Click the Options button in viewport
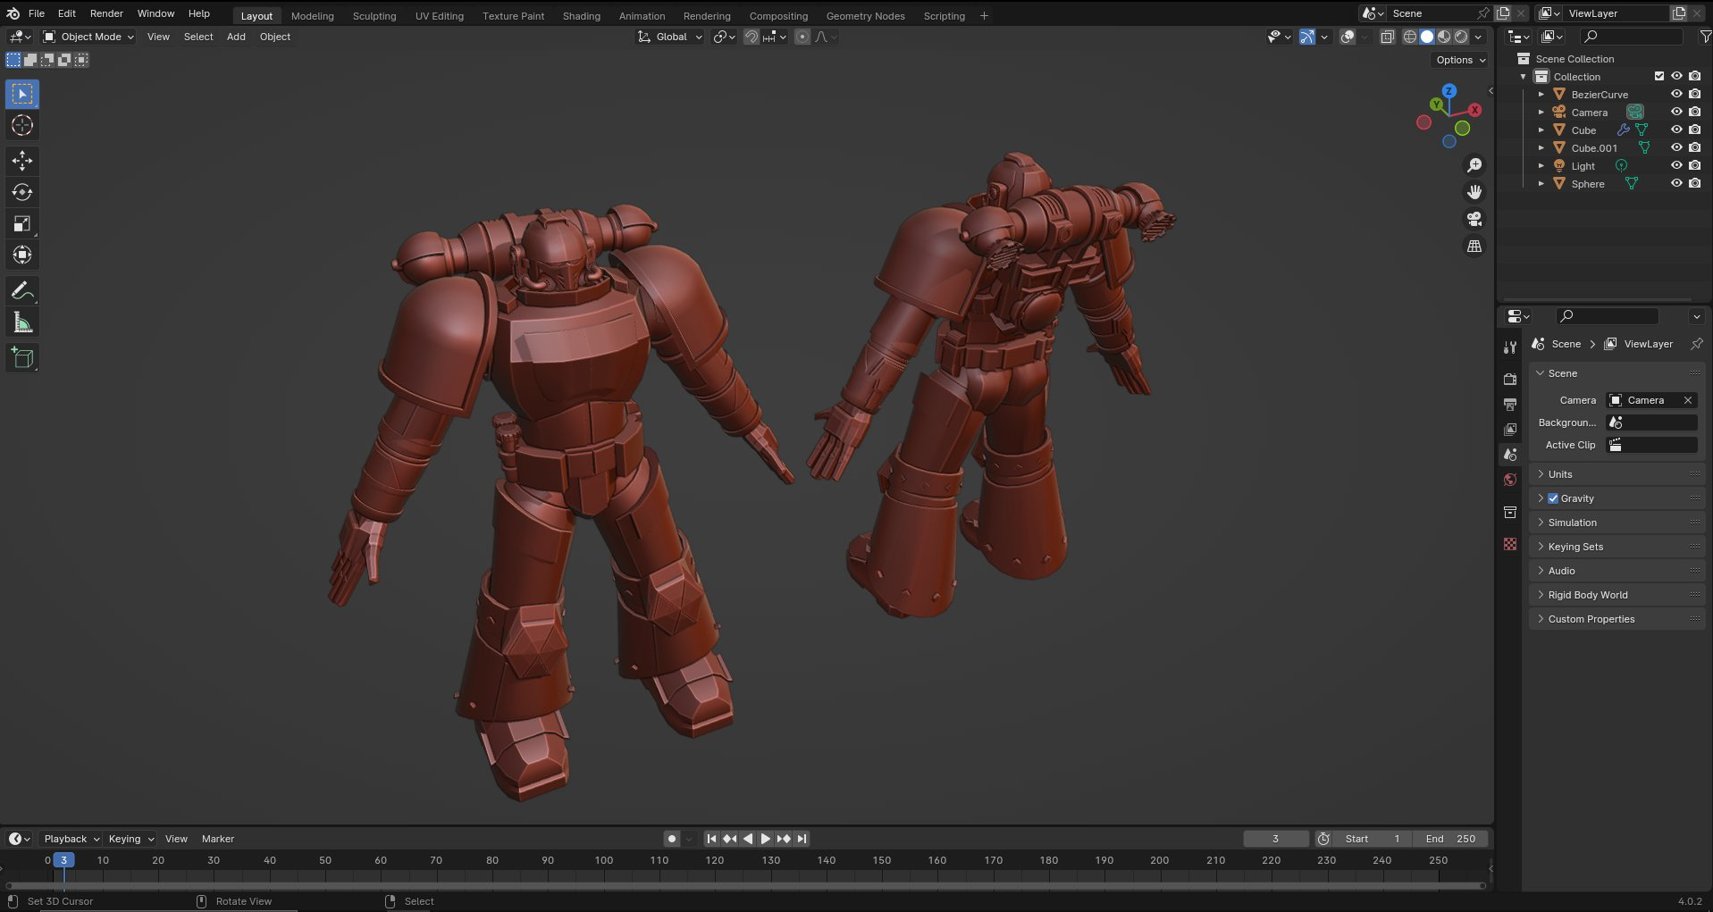 coord(1460,60)
